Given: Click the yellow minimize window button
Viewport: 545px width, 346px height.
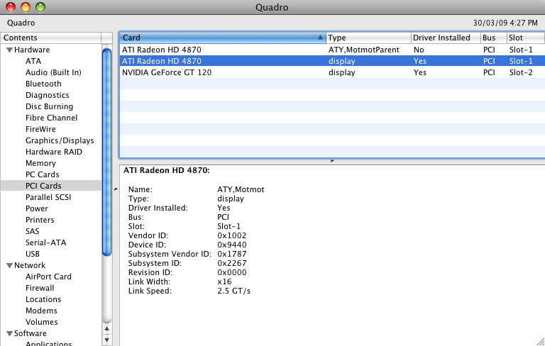Looking at the screenshot, I should [26, 7].
